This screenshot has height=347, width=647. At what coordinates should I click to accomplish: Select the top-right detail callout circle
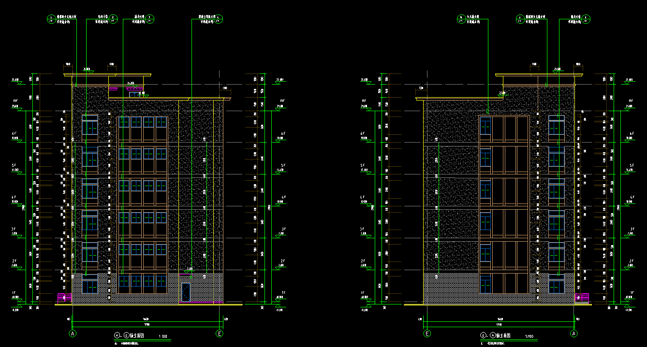[x=586, y=19]
